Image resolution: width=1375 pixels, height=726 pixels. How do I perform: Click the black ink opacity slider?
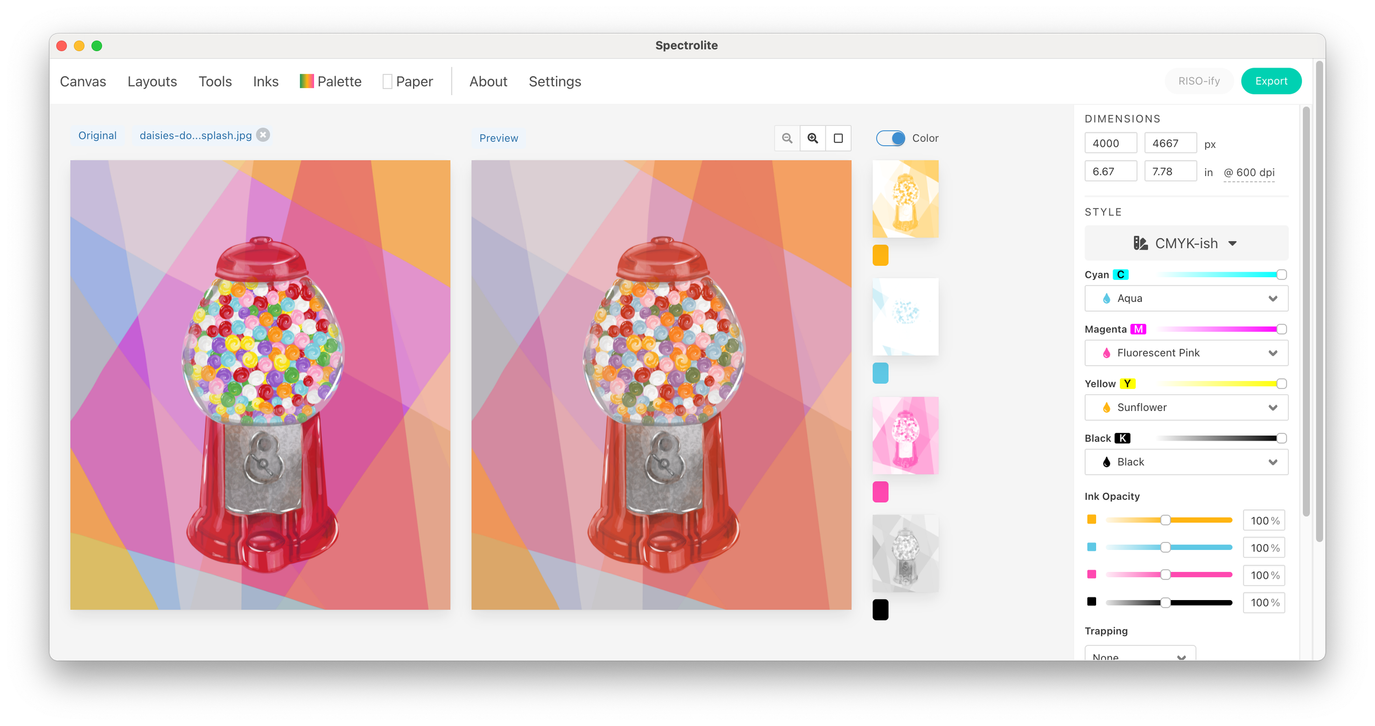tap(1169, 602)
